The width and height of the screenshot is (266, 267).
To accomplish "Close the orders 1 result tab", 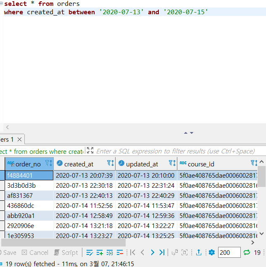I will click(20, 140).
